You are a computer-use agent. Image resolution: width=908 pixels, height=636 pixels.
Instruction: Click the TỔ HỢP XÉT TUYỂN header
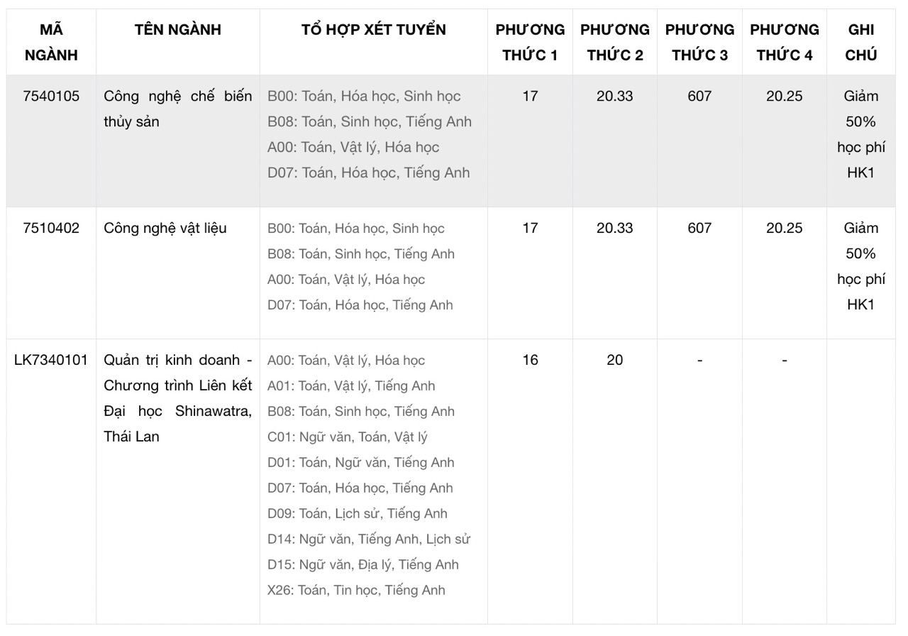374,29
